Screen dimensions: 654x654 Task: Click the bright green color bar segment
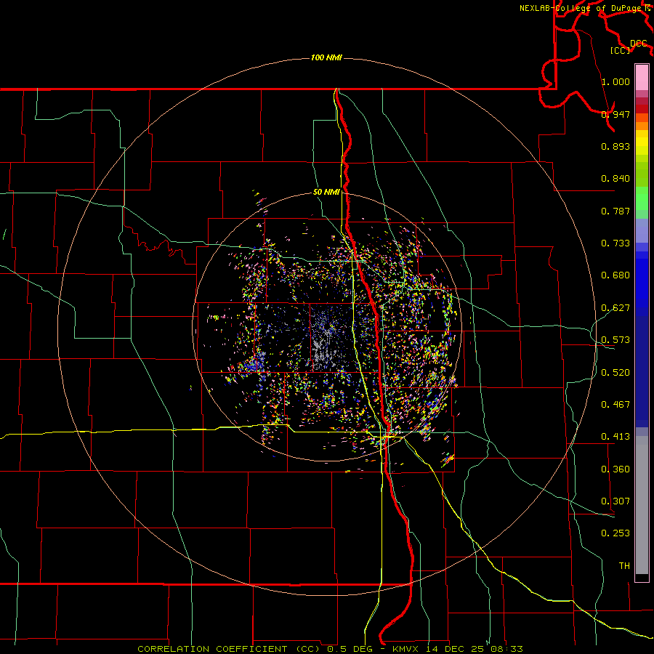click(x=642, y=198)
